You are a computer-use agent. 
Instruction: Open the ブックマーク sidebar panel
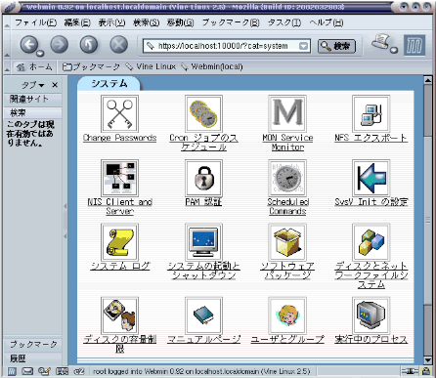[x=32, y=344]
